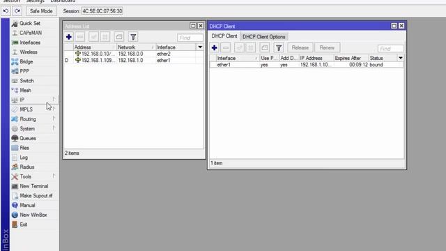The width and height of the screenshot is (446, 251).
Task: Open Radius in the sidebar
Action: [x=27, y=167]
